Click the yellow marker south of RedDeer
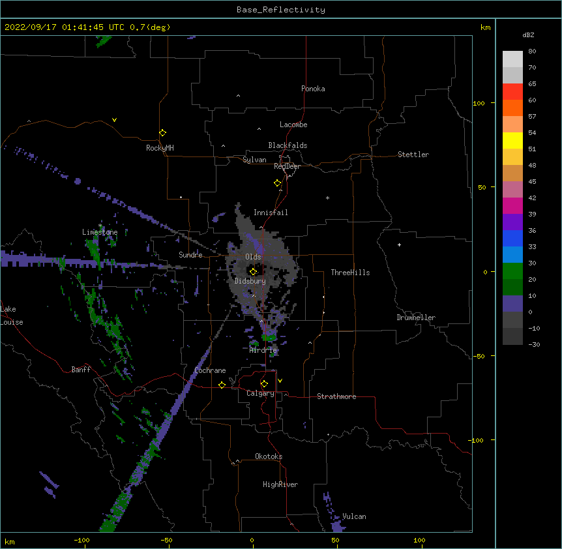This screenshot has width=562, height=549. coord(278,183)
